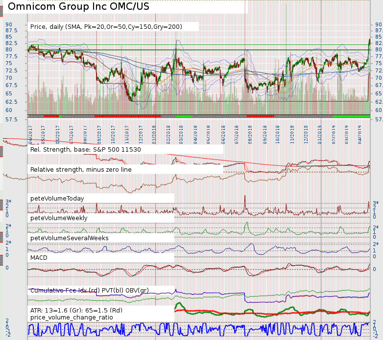Click '82.5' on the left price axis

[11, 43]
